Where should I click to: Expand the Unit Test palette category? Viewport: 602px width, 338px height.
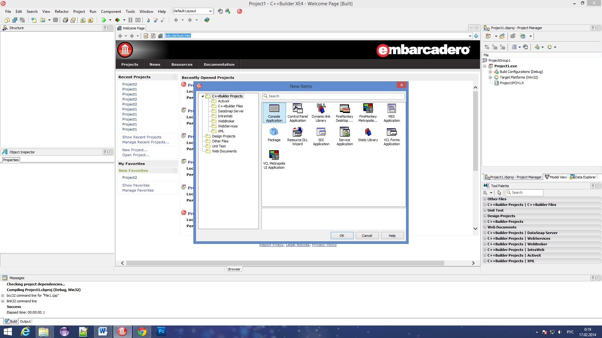pyautogui.click(x=485, y=211)
